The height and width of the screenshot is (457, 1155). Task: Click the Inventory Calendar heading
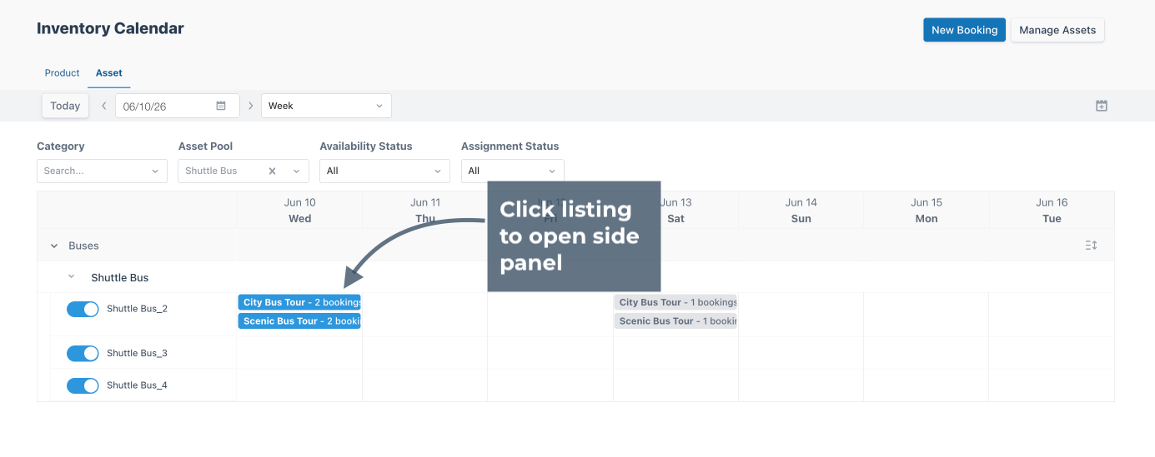(x=110, y=28)
